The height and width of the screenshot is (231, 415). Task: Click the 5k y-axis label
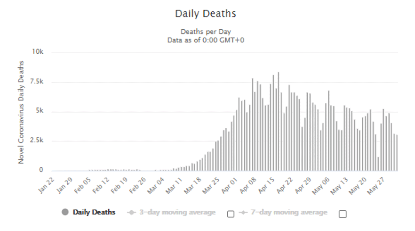[x=40, y=111]
